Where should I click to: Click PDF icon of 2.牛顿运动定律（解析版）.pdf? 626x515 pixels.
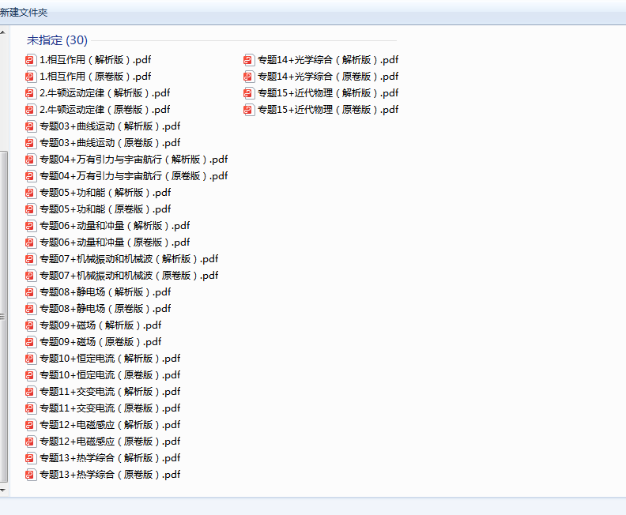click(x=31, y=93)
